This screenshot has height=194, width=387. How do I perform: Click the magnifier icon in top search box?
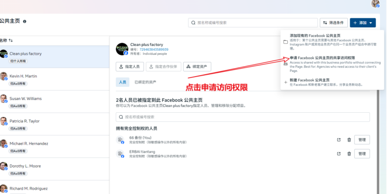pyautogui.click(x=193, y=23)
